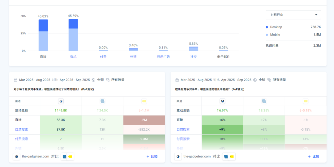
Task: Click the 直接 bar in chart
Action: (x=43, y=35)
